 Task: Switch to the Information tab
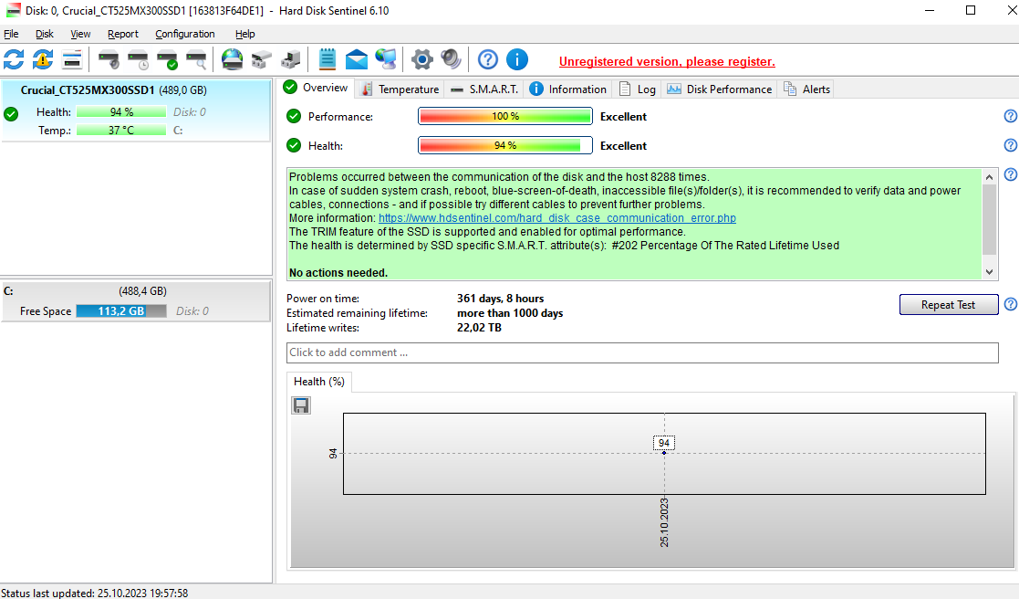tap(568, 89)
